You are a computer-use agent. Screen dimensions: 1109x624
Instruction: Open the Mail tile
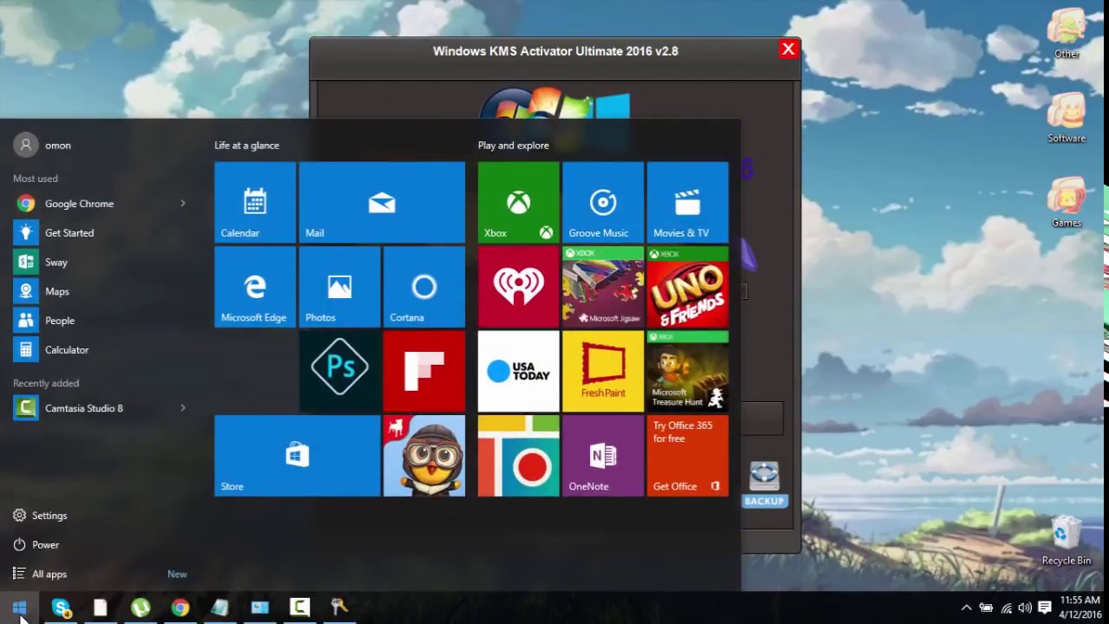[382, 202]
